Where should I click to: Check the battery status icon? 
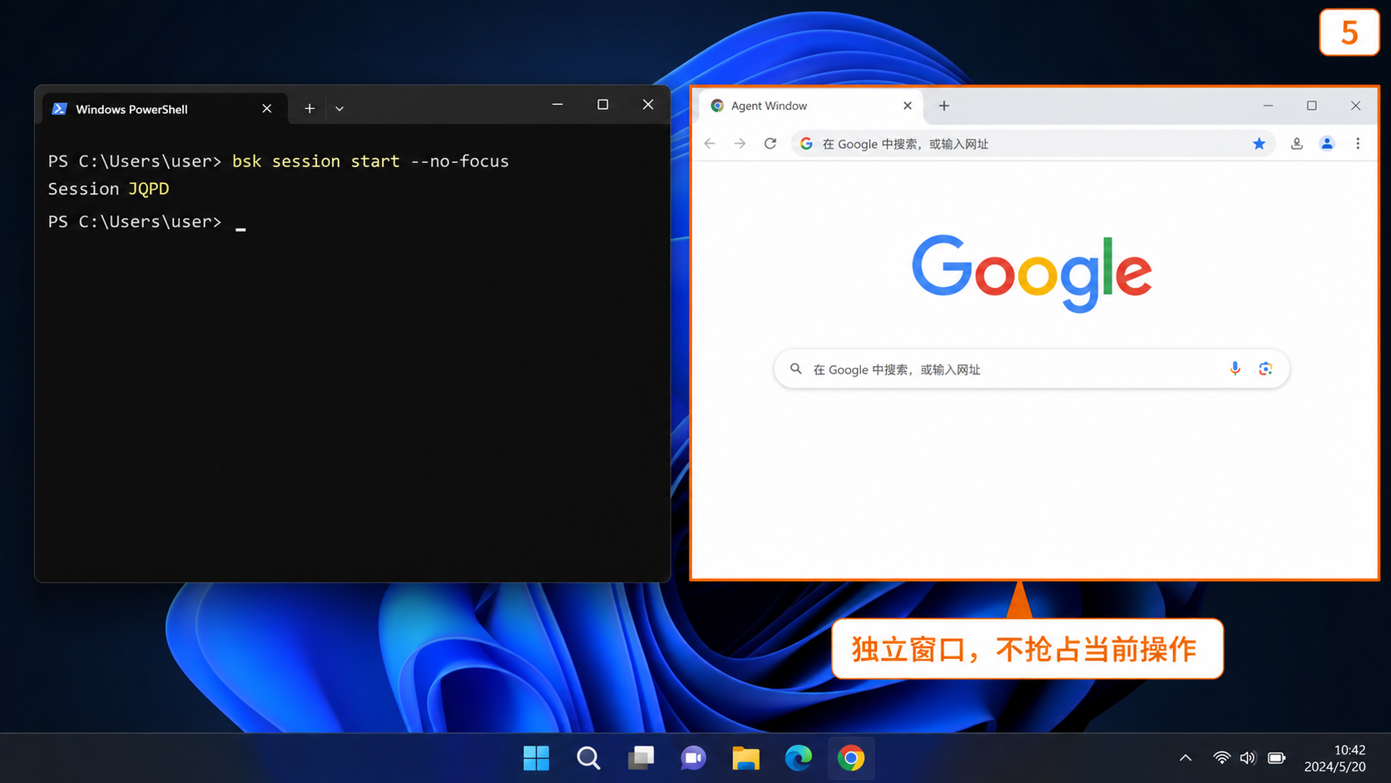point(1276,758)
